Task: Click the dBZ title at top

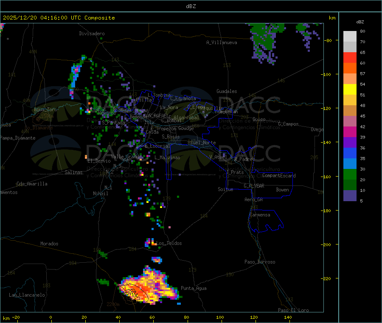Action: (191, 6)
